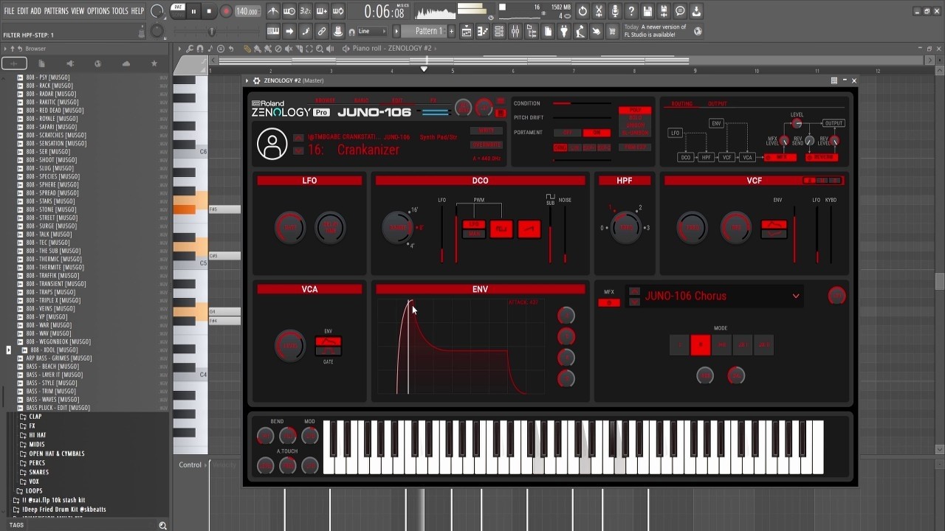Click the VCF ENV depth slider
The width and height of the screenshot is (945, 531).
[x=795, y=235]
